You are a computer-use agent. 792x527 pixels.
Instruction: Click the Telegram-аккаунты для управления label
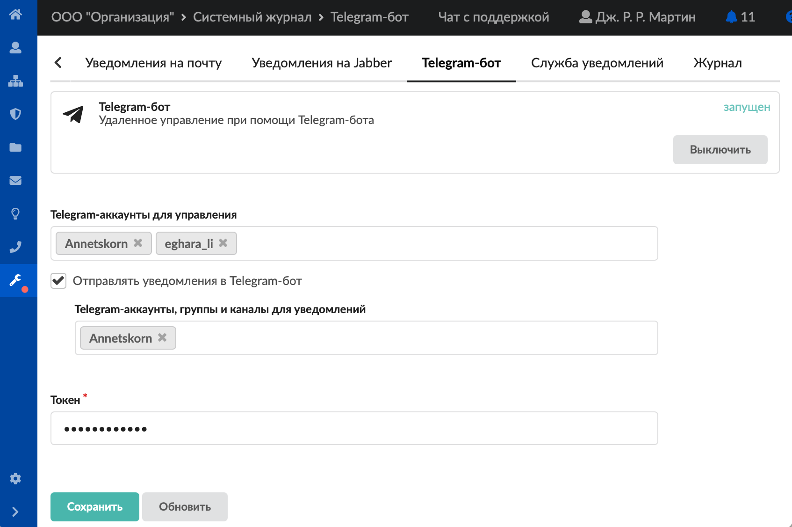point(144,215)
